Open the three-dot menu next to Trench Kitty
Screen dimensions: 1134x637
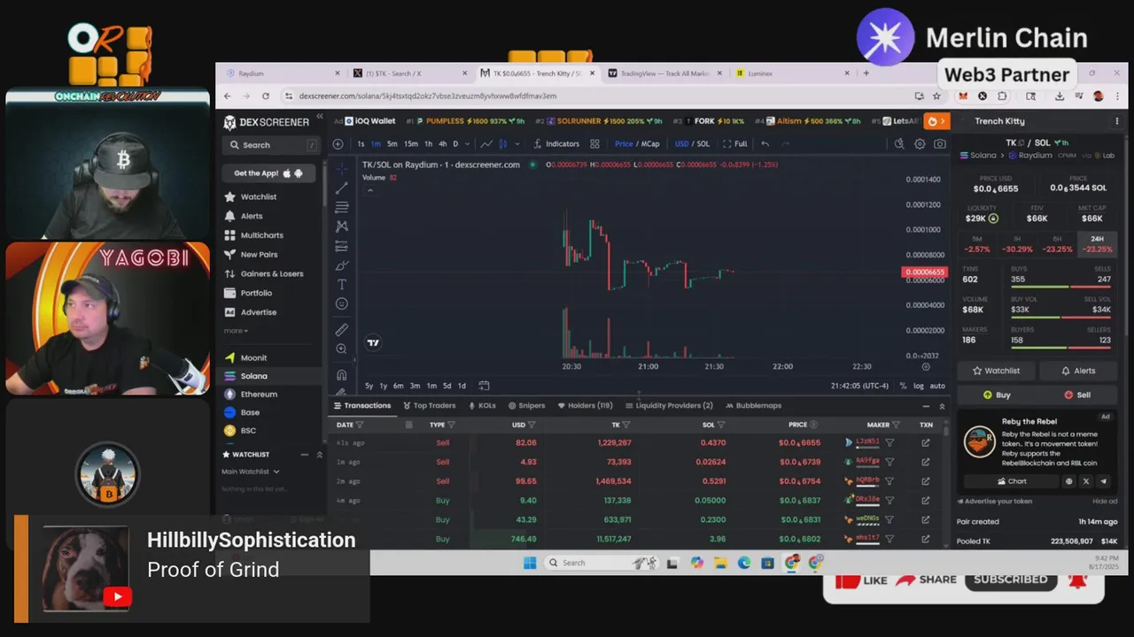click(1116, 121)
